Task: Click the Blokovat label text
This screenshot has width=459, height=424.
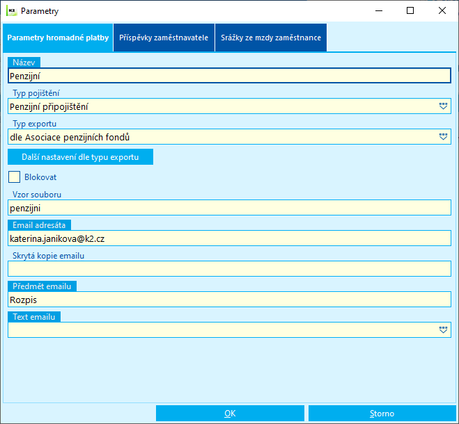Action: point(40,177)
